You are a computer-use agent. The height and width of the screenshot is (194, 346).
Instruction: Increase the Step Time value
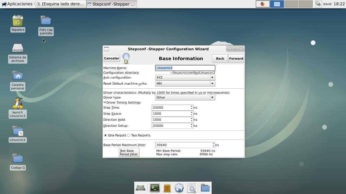(x=191, y=106)
